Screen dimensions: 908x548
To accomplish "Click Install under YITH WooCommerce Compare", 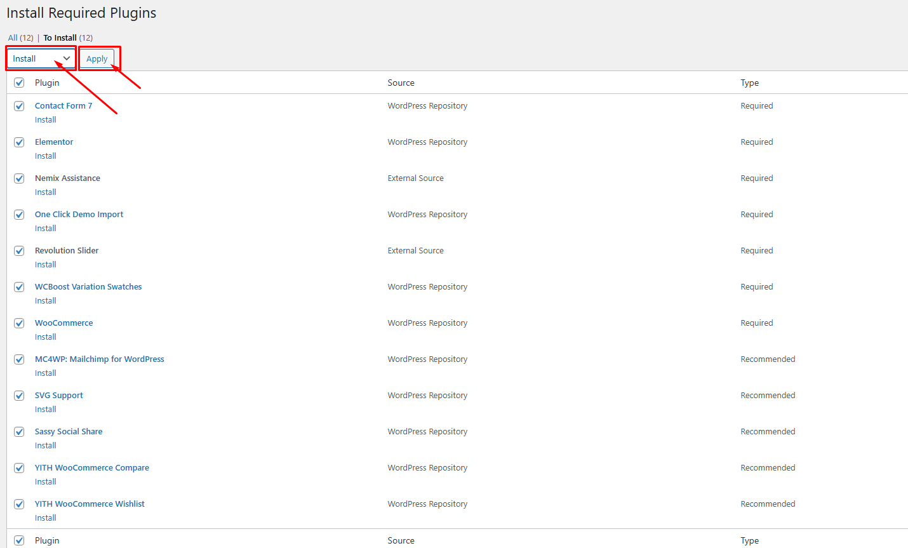I will (x=46, y=482).
